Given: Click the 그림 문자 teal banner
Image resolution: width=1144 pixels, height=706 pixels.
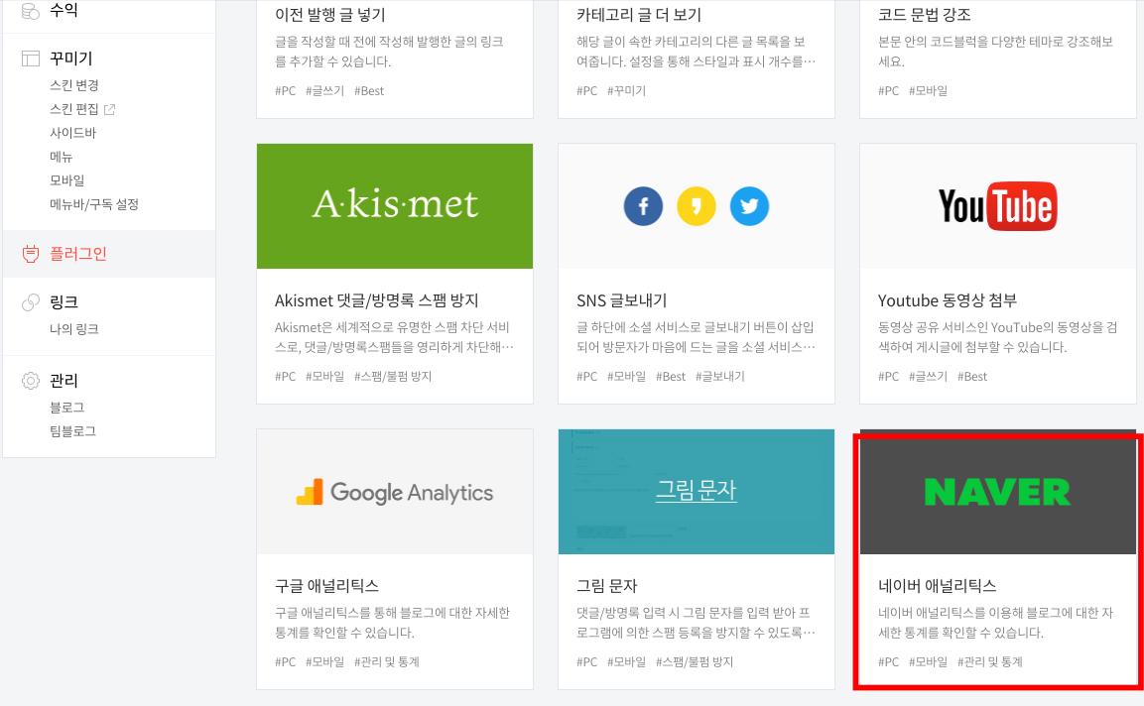Looking at the screenshot, I should (x=697, y=492).
